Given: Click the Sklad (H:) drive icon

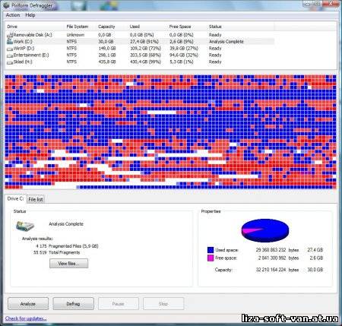Looking at the screenshot, I should coord(10,62).
